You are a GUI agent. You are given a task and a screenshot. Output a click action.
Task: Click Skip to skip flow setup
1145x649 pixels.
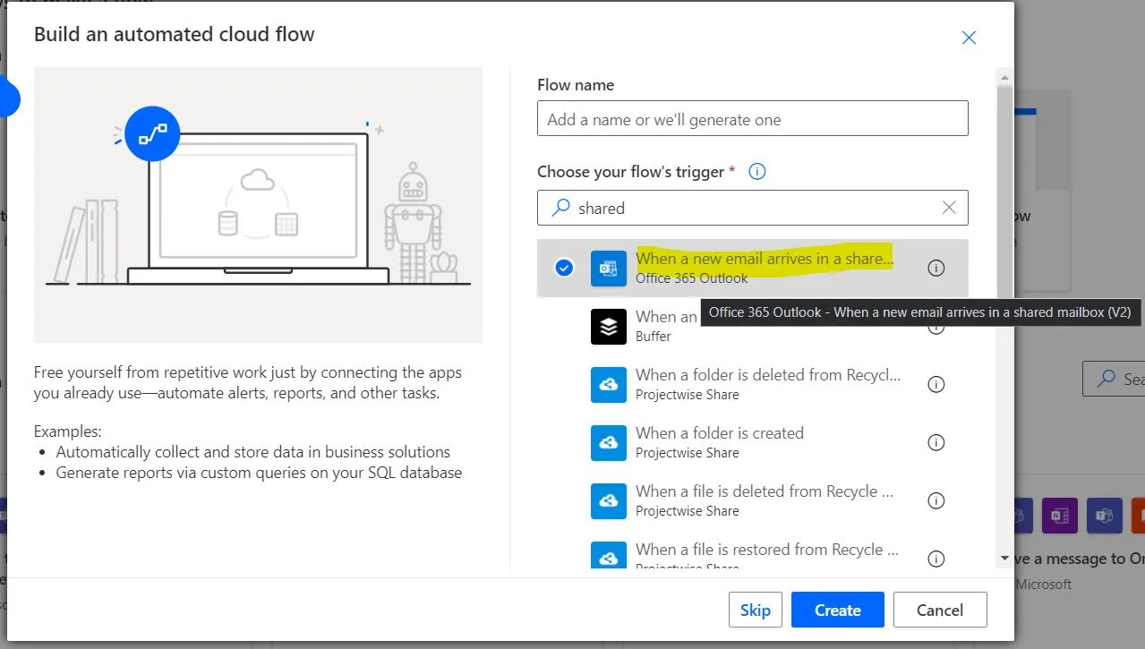(755, 610)
